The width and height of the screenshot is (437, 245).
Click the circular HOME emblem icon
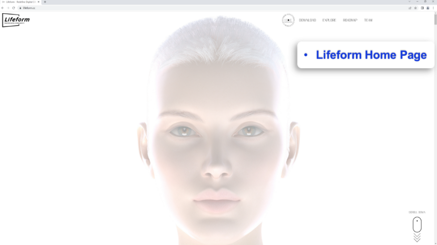point(288,20)
